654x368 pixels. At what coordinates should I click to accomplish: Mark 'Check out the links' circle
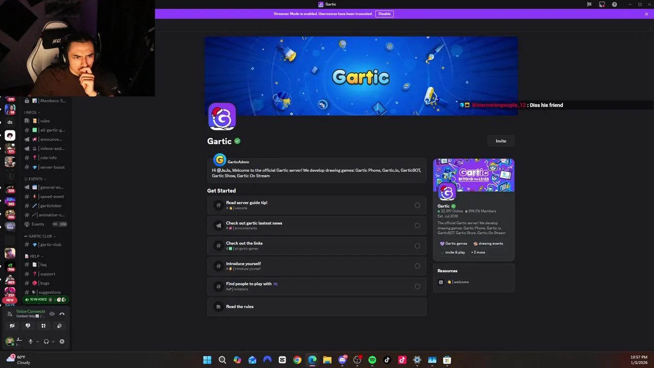coord(417,246)
